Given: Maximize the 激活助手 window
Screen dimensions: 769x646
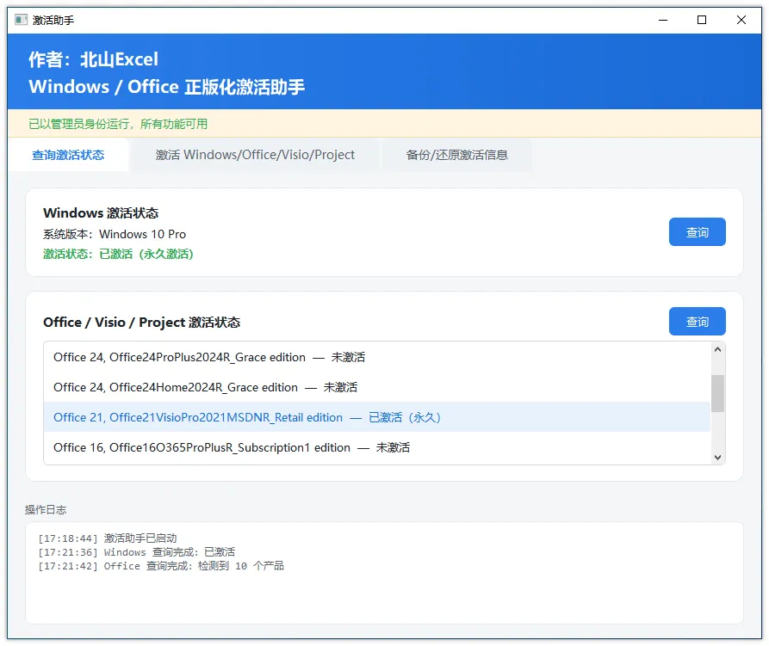Looking at the screenshot, I should click(x=702, y=20).
